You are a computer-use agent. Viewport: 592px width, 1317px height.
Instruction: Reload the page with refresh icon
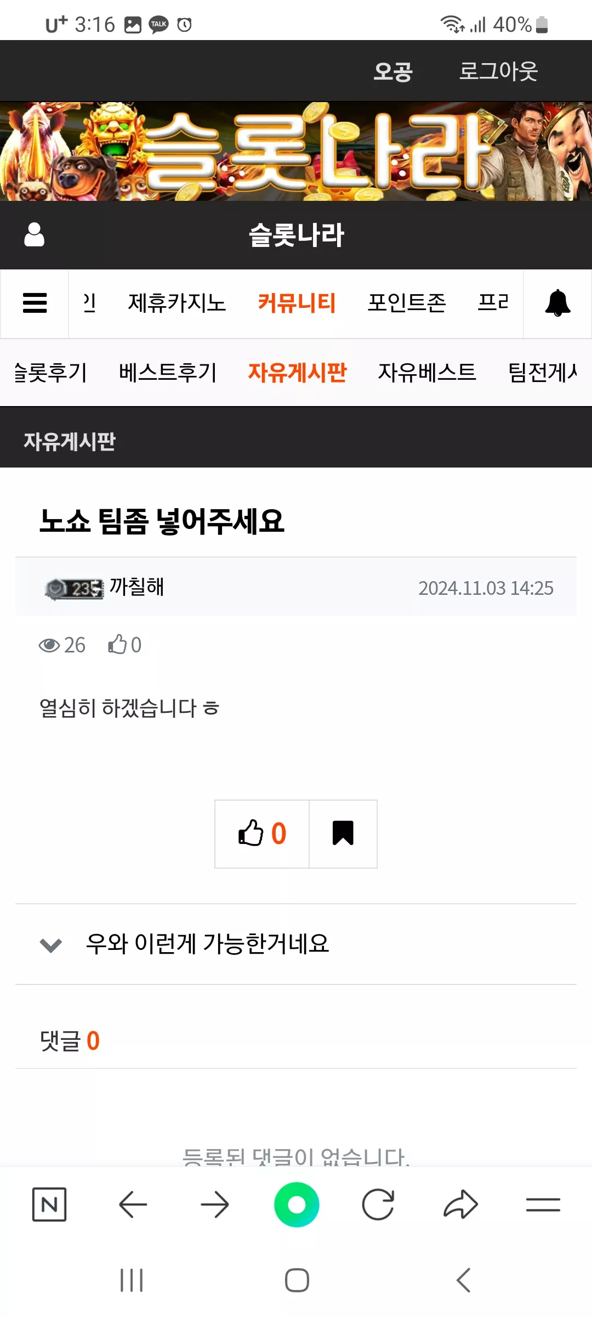[x=378, y=1205]
